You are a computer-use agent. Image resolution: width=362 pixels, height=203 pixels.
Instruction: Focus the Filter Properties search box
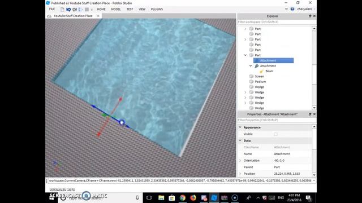(277, 120)
